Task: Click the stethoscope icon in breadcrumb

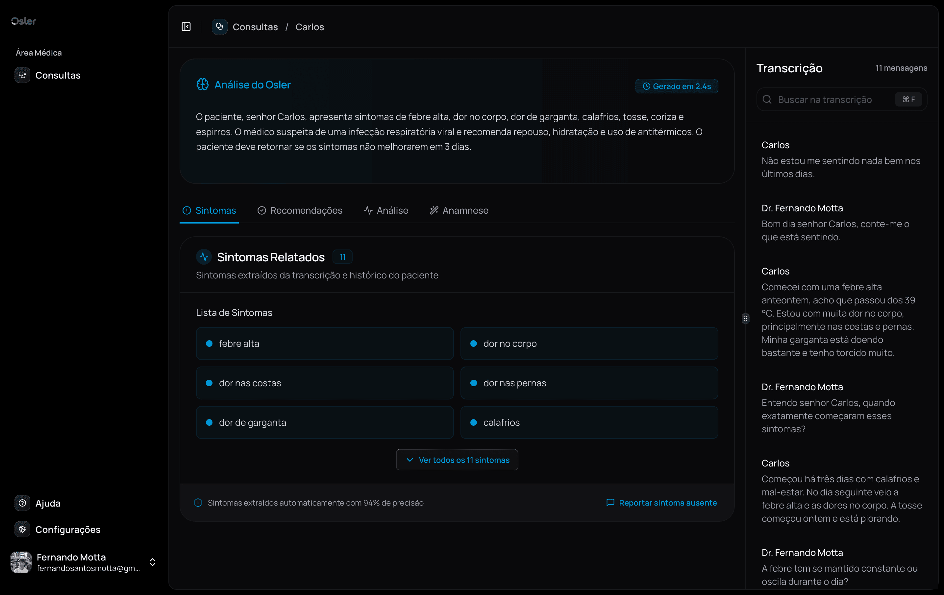Action: [219, 27]
